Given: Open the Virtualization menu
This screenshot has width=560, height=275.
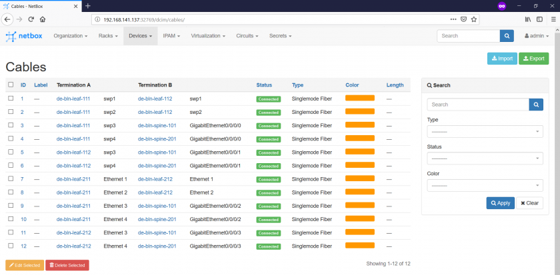Looking at the screenshot, I should coord(208,36).
